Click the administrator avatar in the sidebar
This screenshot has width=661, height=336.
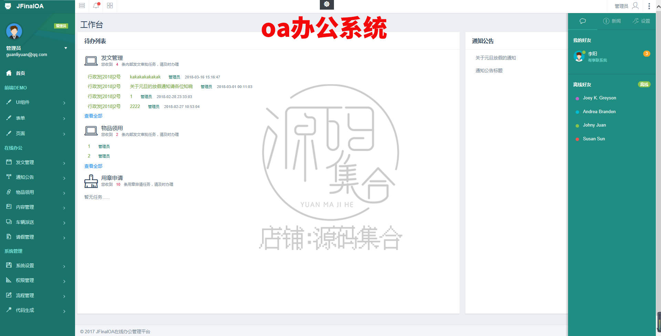pos(14,32)
